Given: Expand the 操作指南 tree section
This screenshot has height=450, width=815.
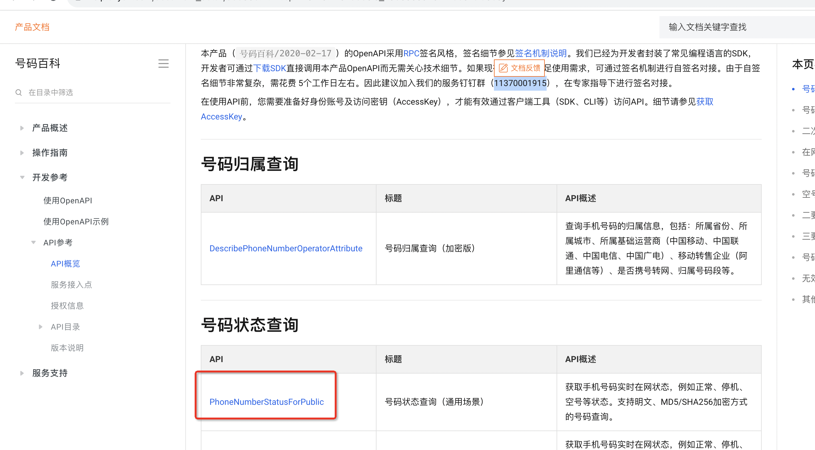Looking at the screenshot, I should pos(22,153).
